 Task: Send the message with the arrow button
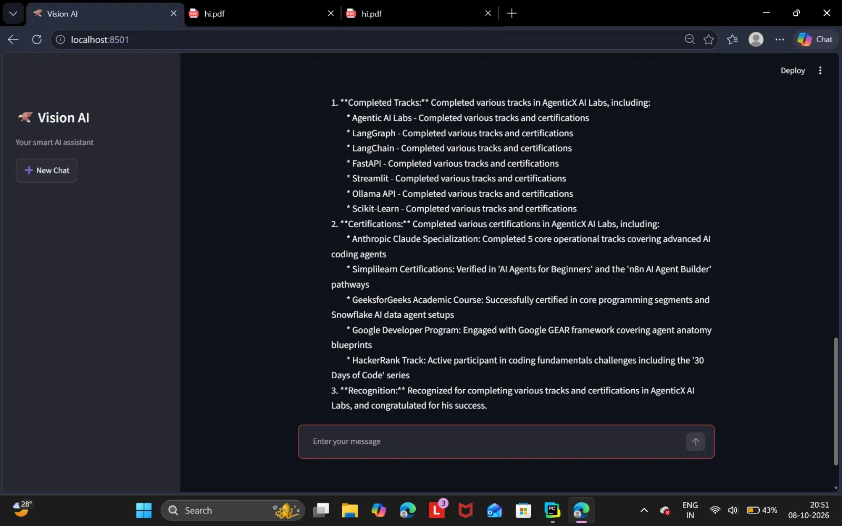pyautogui.click(x=695, y=441)
